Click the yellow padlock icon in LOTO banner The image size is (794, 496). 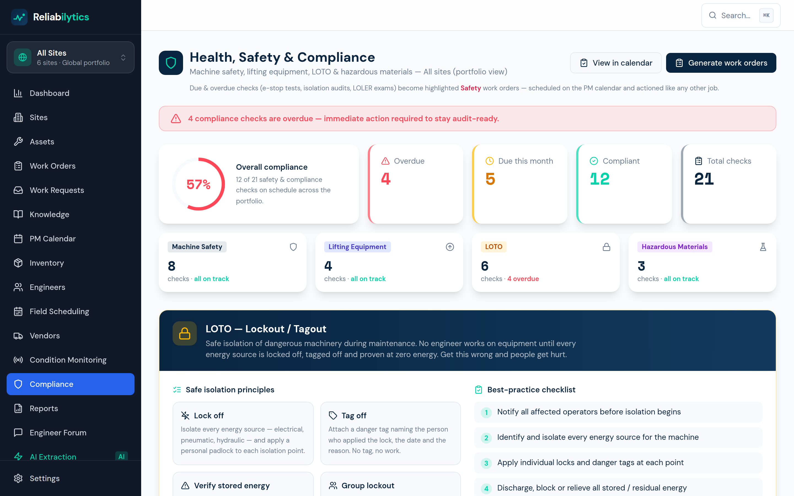[x=185, y=334]
